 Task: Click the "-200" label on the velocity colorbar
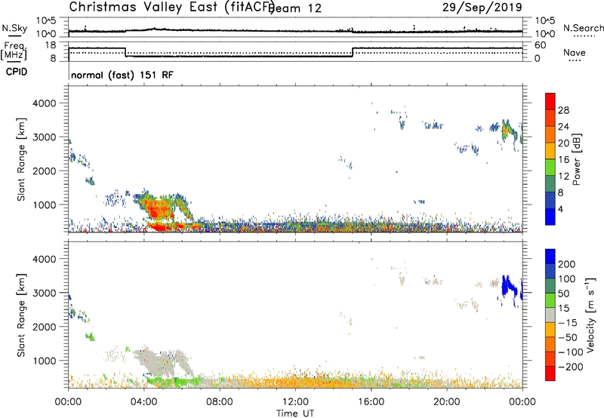571,367
